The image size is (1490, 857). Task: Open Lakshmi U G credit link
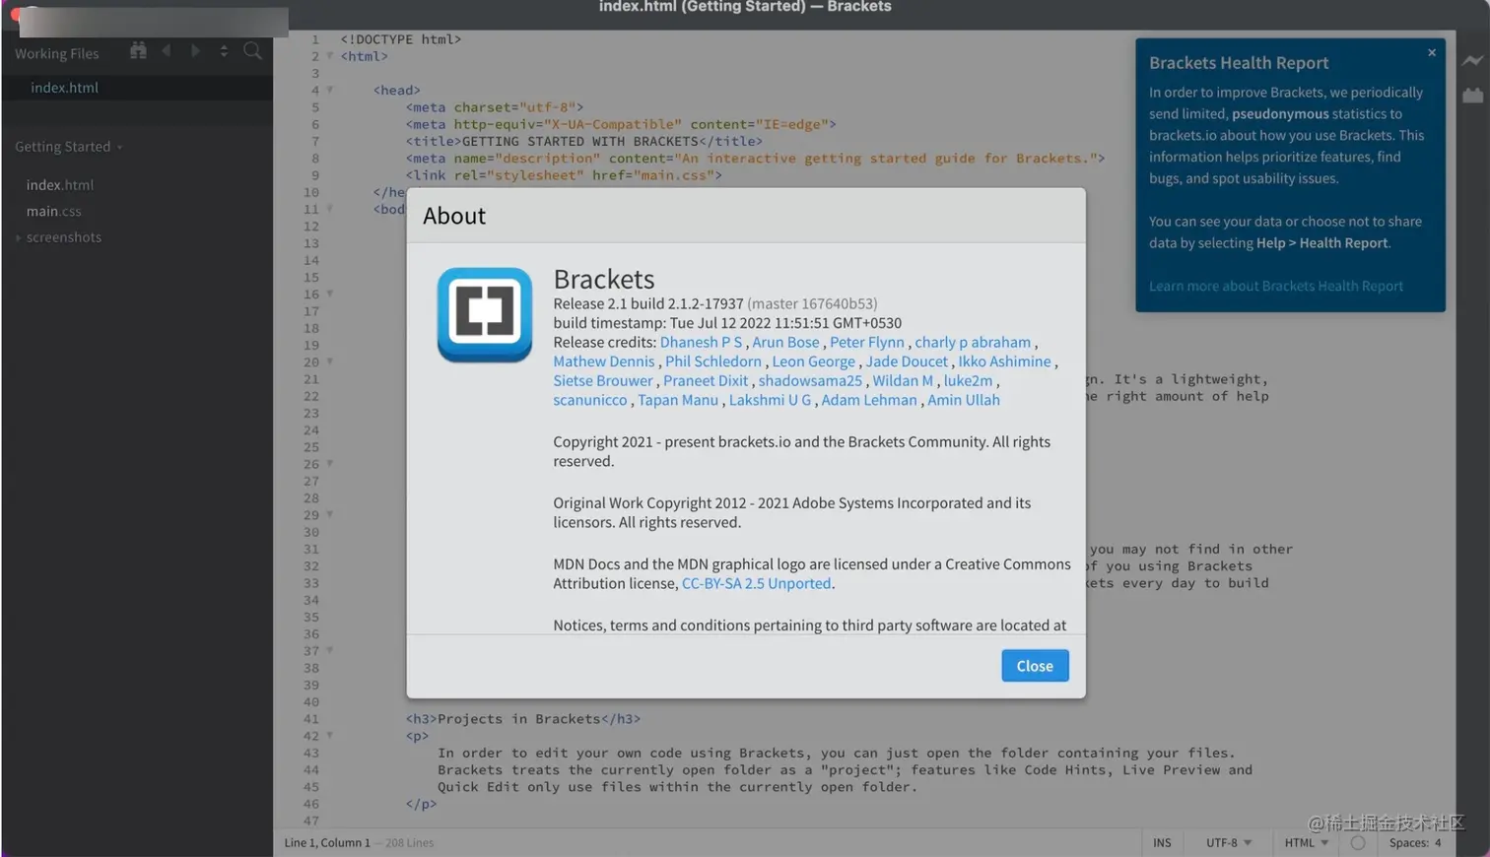[770, 400]
